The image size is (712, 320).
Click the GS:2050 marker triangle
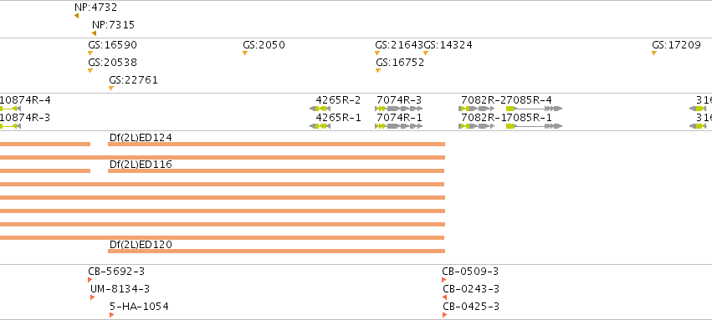(x=245, y=53)
